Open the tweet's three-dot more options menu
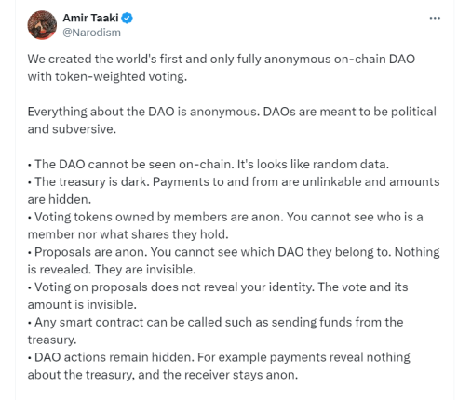This screenshot has height=400, width=458. (435, 19)
